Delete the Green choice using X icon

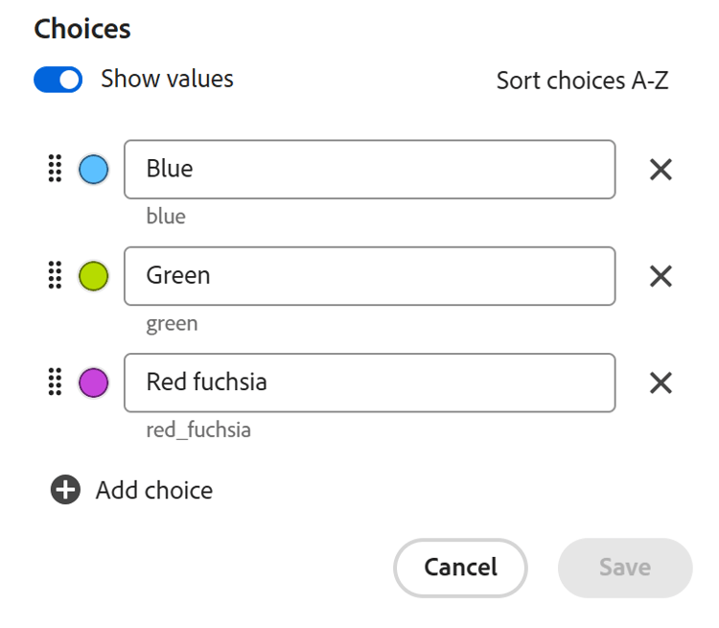tap(661, 276)
